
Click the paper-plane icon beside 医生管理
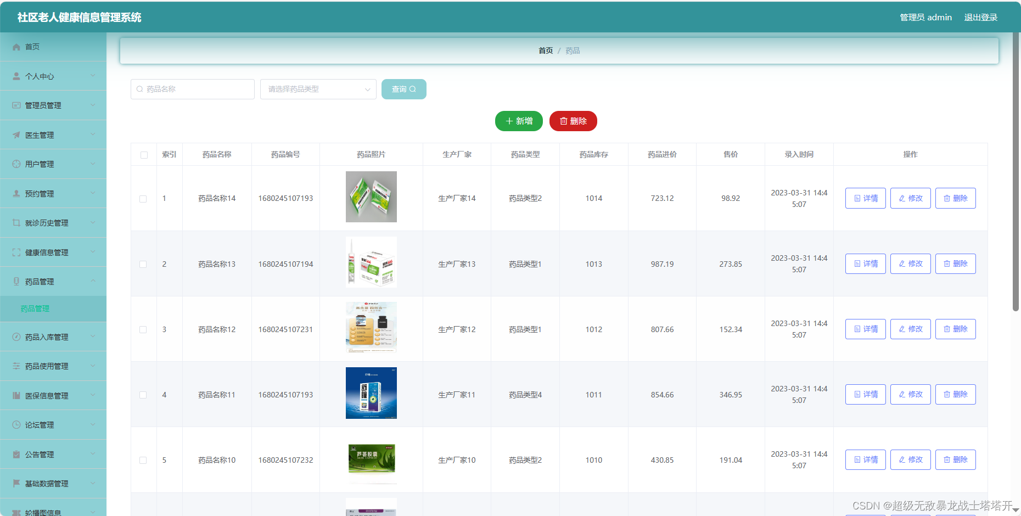(16, 135)
